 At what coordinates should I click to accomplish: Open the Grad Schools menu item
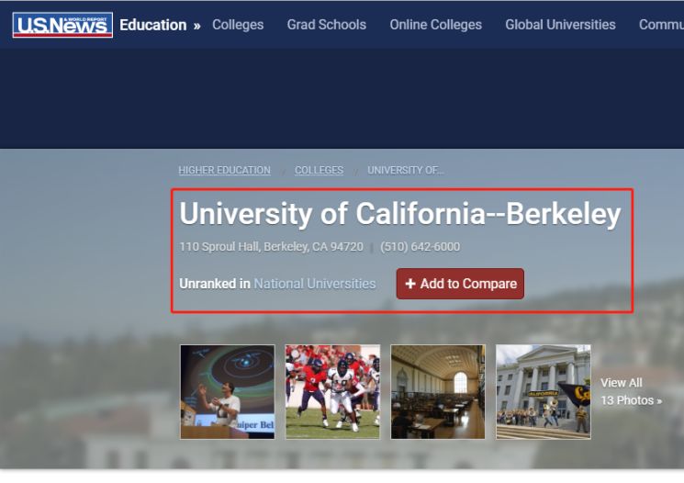326,25
